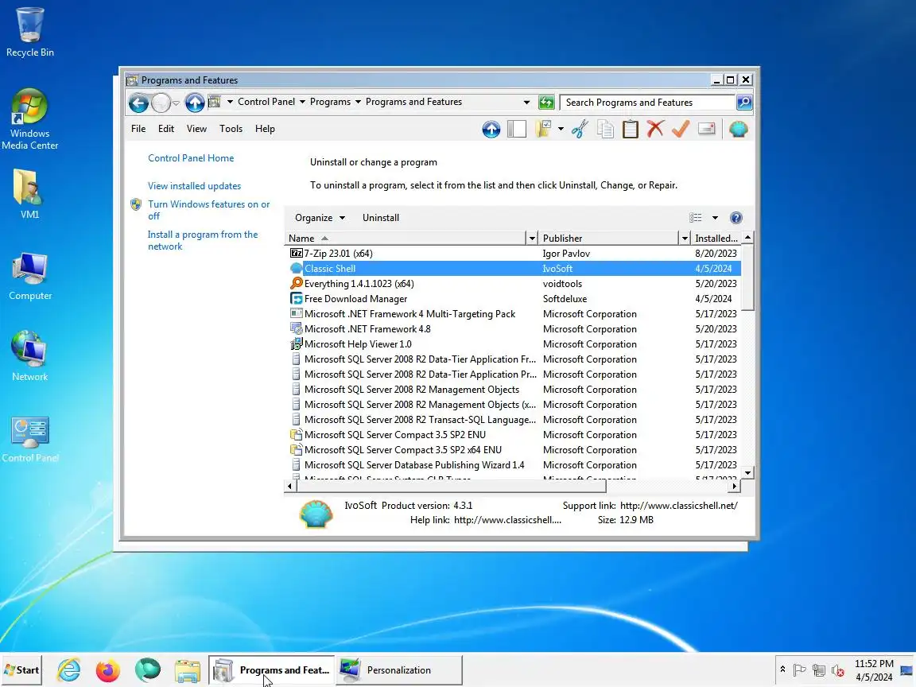Click the search magnifier icon
This screenshot has width=916, height=687.
(x=744, y=103)
